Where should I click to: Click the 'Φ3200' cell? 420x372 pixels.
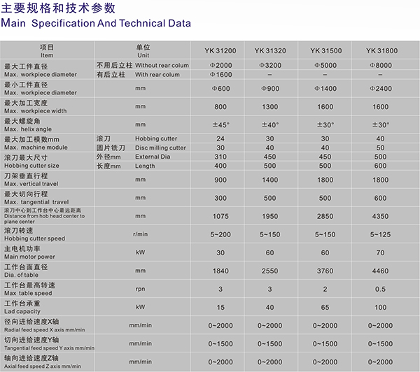tap(270, 65)
